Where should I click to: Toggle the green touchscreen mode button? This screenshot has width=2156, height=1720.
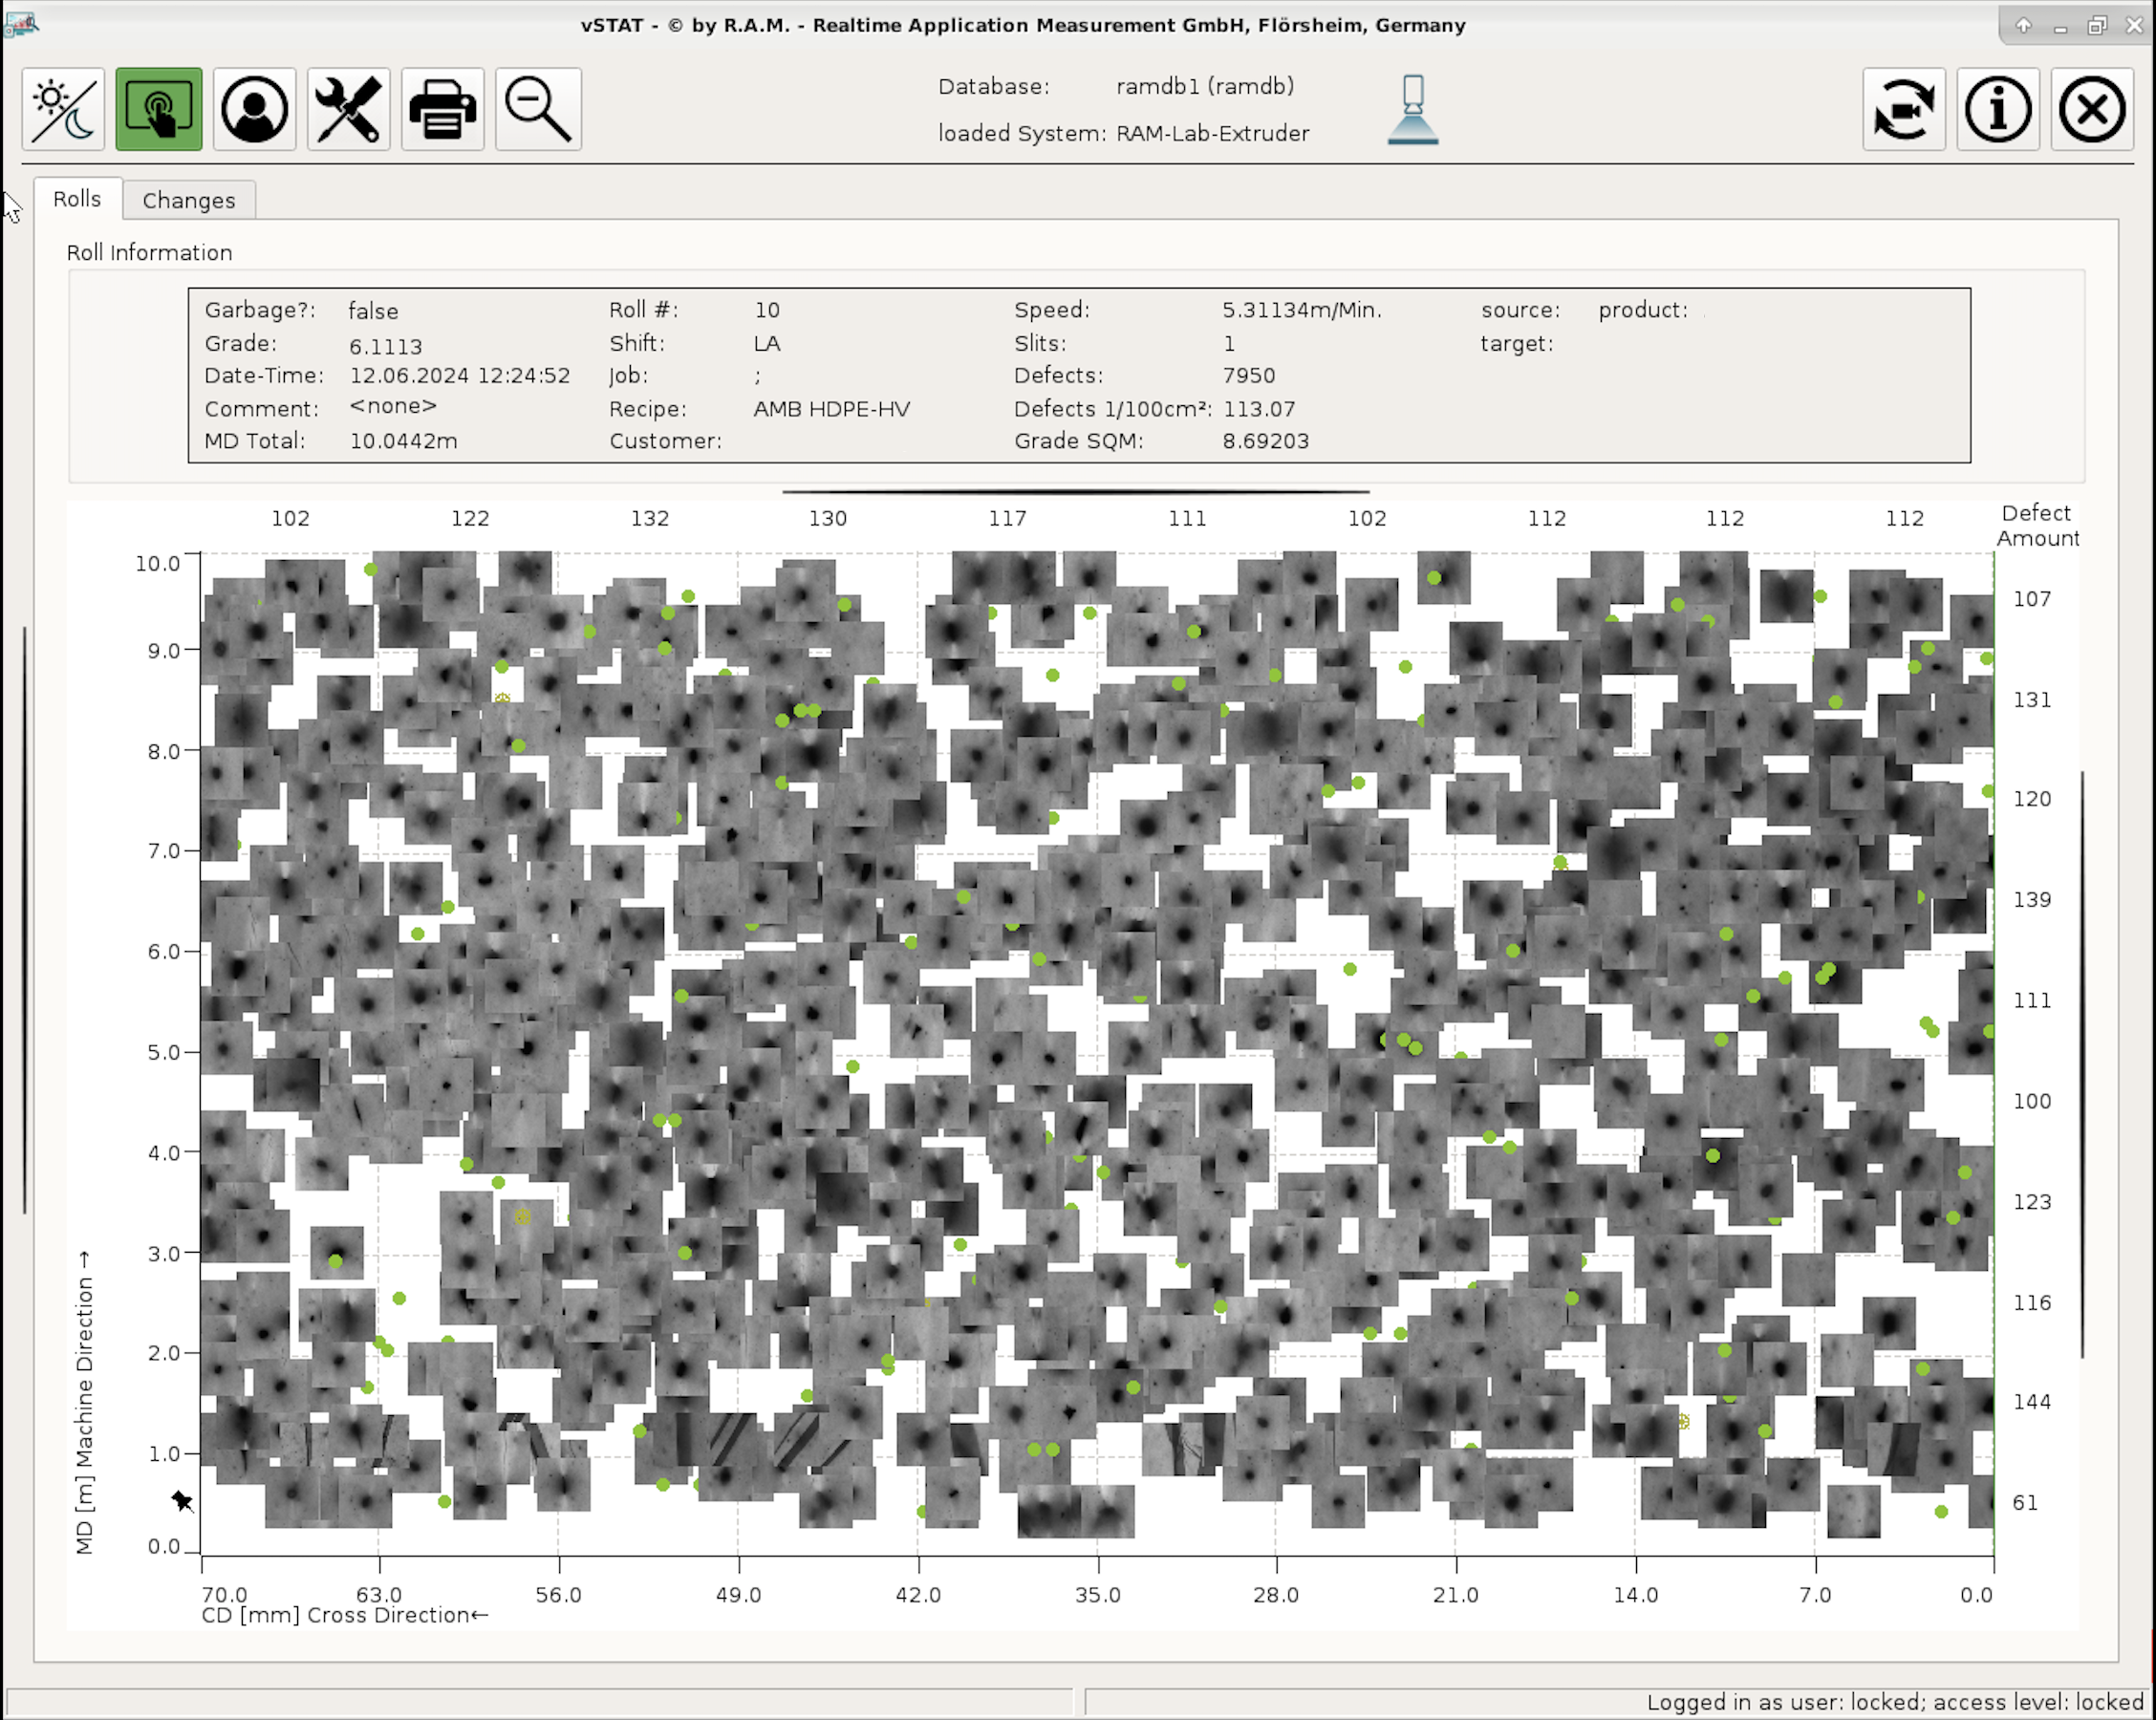[158, 110]
